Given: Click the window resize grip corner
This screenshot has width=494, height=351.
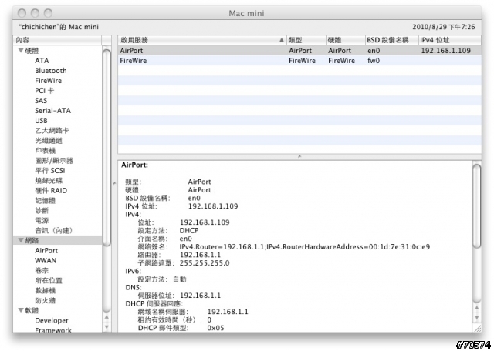Looking at the screenshot, I should [x=478, y=328].
